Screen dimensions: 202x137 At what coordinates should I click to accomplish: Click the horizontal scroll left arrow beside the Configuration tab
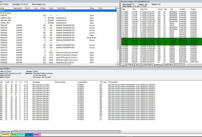[186, 65]
